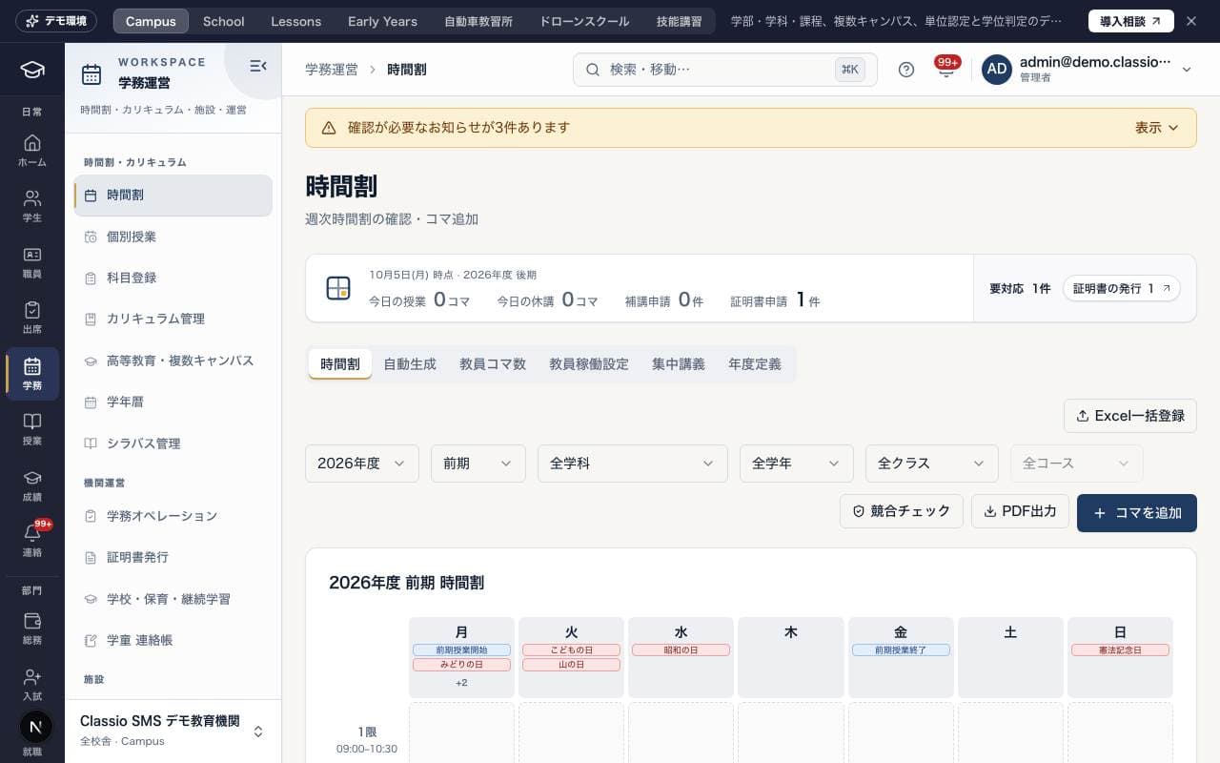Click the Classio graduation cap logo
The image size is (1220, 763).
click(32, 70)
